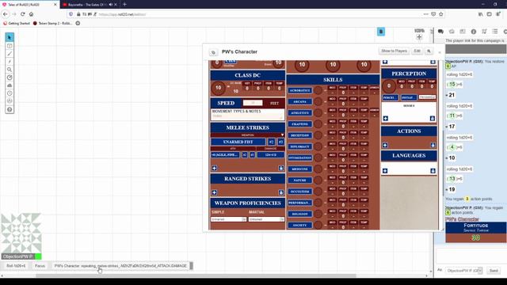
Task: Add a new melee strike
Action: [215, 168]
